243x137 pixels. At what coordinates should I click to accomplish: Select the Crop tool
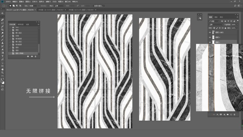click(x=2, y=30)
